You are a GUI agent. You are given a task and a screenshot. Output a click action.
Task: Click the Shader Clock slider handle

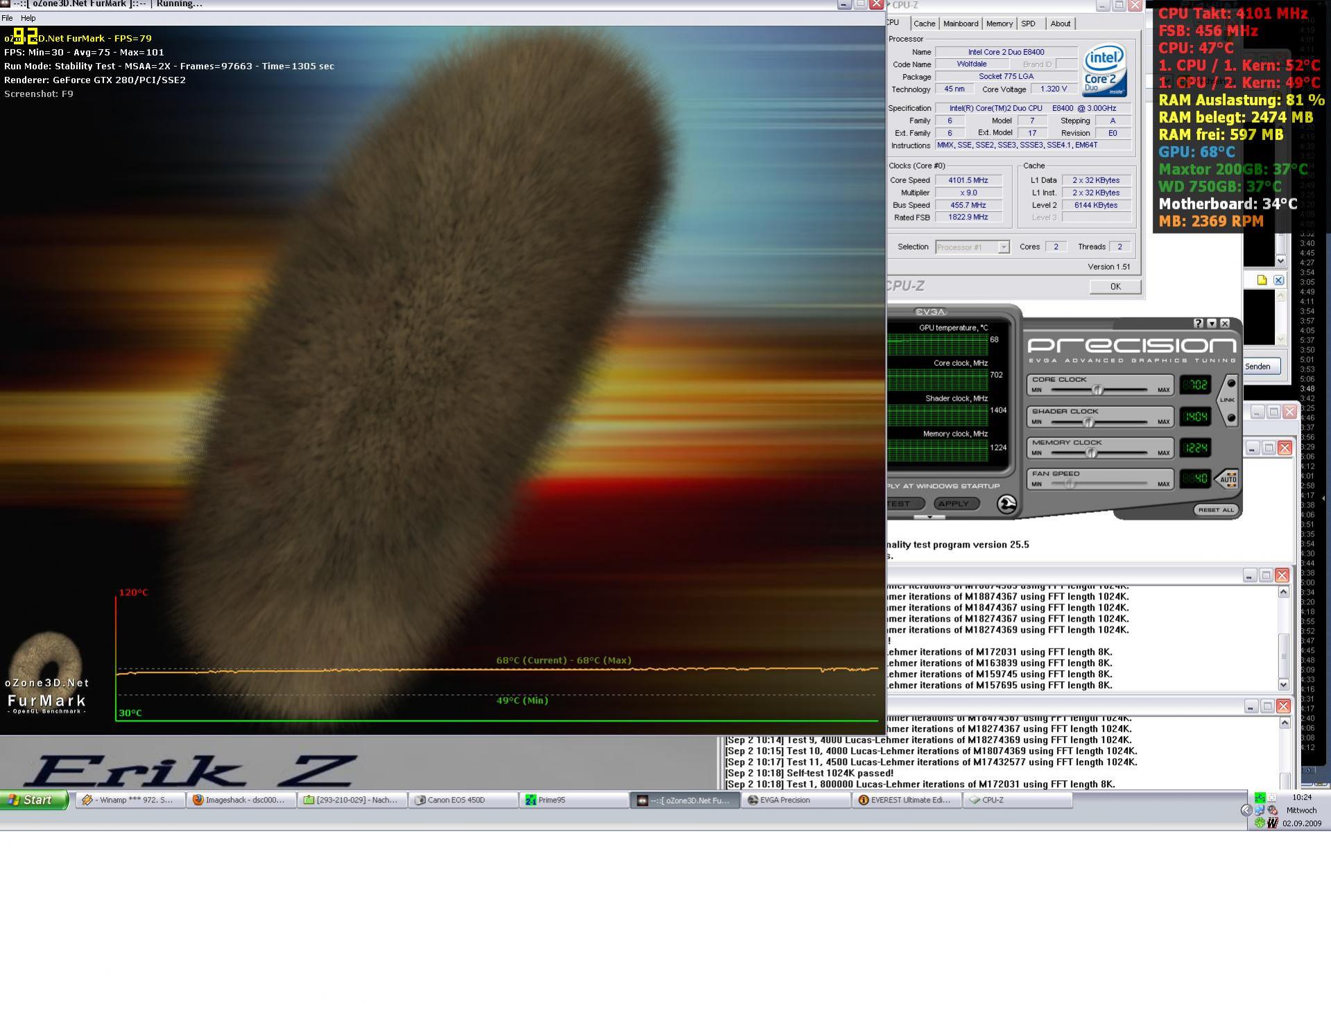(1088, 422)
